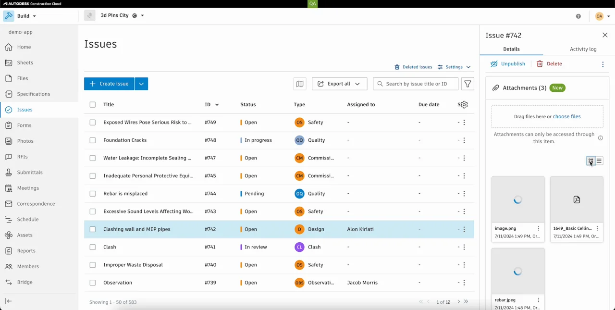Select the Details tab
This screenshot has height=310, width=615.
point(511,49)
